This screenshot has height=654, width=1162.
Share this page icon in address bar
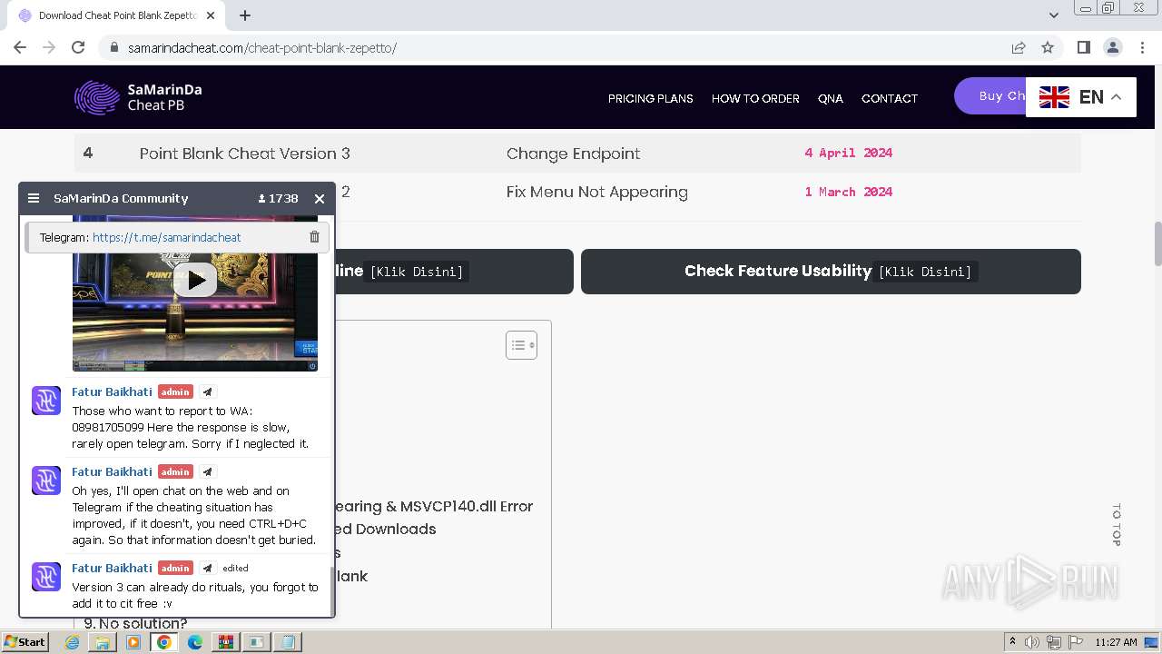tap(1019, 47)
